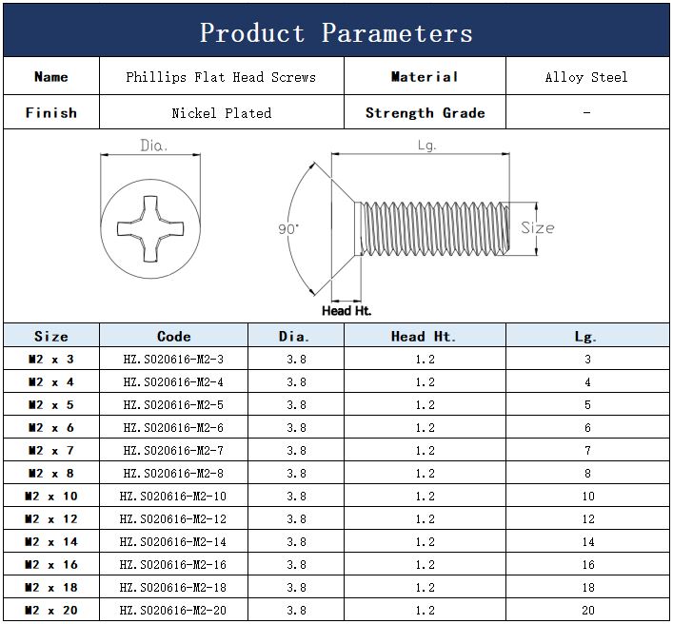
Task: Click the 'Lg.' dimension label in diagram
Action: click(x=426, y=146)
